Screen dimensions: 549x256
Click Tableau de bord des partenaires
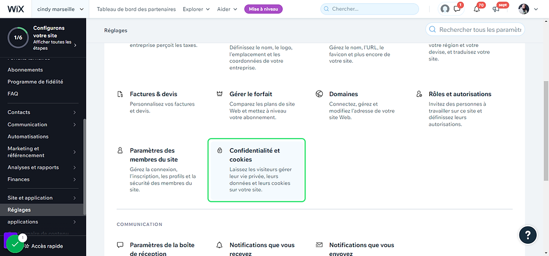point(136,9)
